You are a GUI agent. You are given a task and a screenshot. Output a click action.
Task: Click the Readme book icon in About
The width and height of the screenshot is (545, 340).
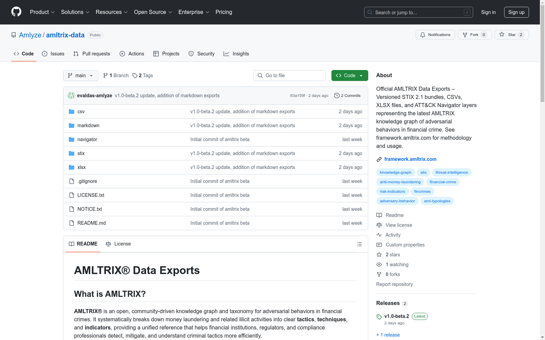pyautogui.click(x=379, y=215)
